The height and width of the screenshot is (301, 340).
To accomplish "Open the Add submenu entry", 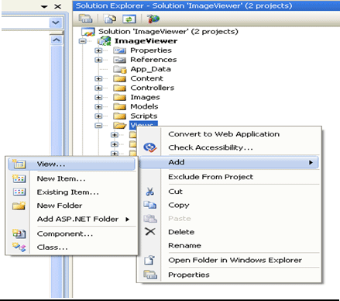I will pos(229,162).
